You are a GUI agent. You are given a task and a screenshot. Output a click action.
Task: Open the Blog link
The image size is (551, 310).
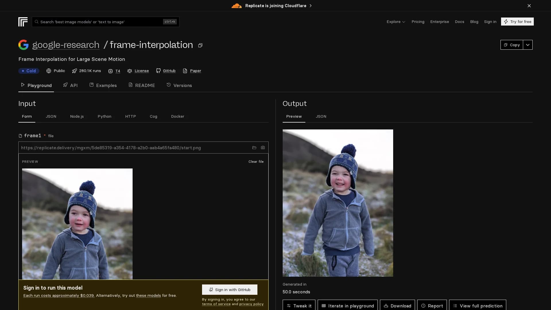[474, 22]
